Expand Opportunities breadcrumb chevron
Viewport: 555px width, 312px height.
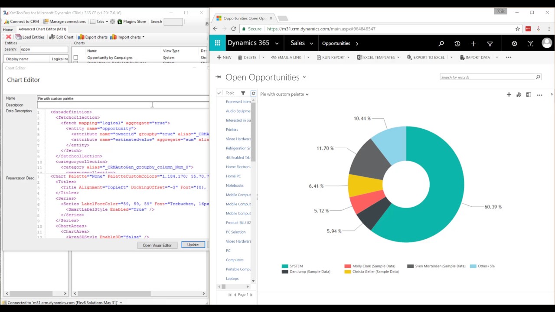[357, 43]
